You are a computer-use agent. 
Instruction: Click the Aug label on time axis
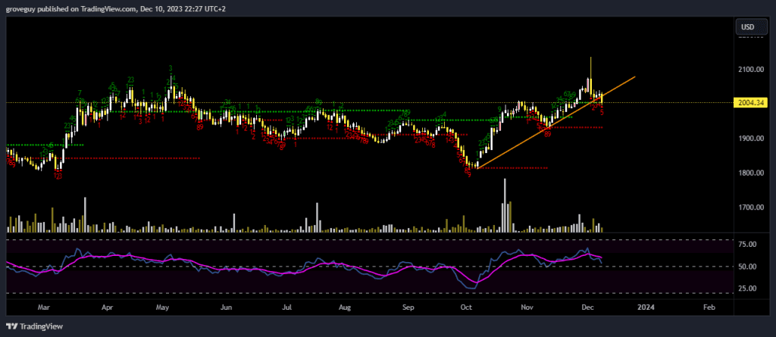tap(345, 307)
